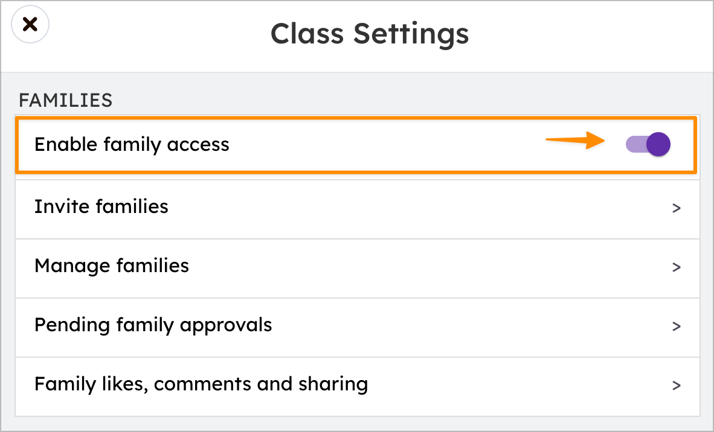Open the Invite families menu item
Viewport: 714px width, 432px height.
pyautogui.click(x=101, y=207)
